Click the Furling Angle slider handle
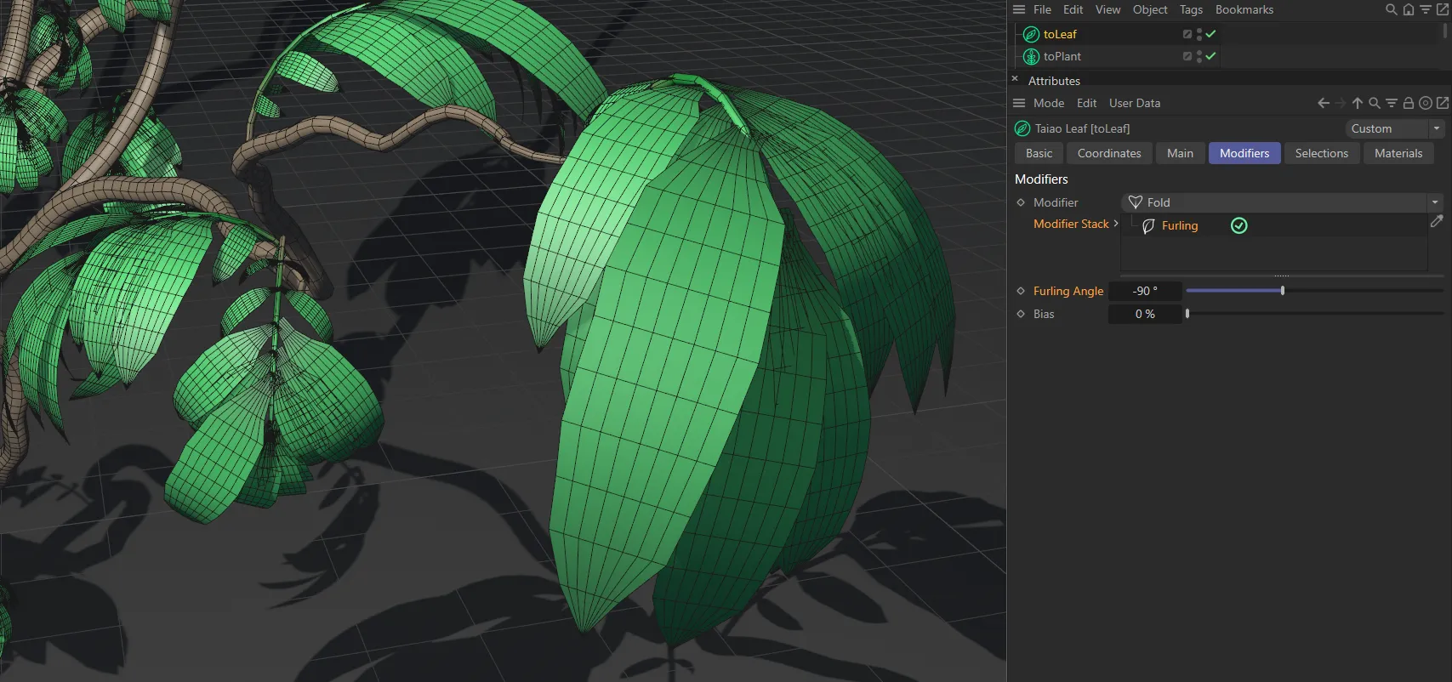 click(1282, 291)
